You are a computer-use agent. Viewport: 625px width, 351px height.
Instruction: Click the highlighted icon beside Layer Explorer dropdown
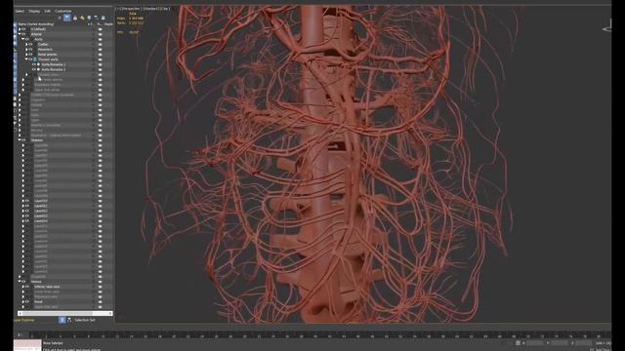[62, 320]
